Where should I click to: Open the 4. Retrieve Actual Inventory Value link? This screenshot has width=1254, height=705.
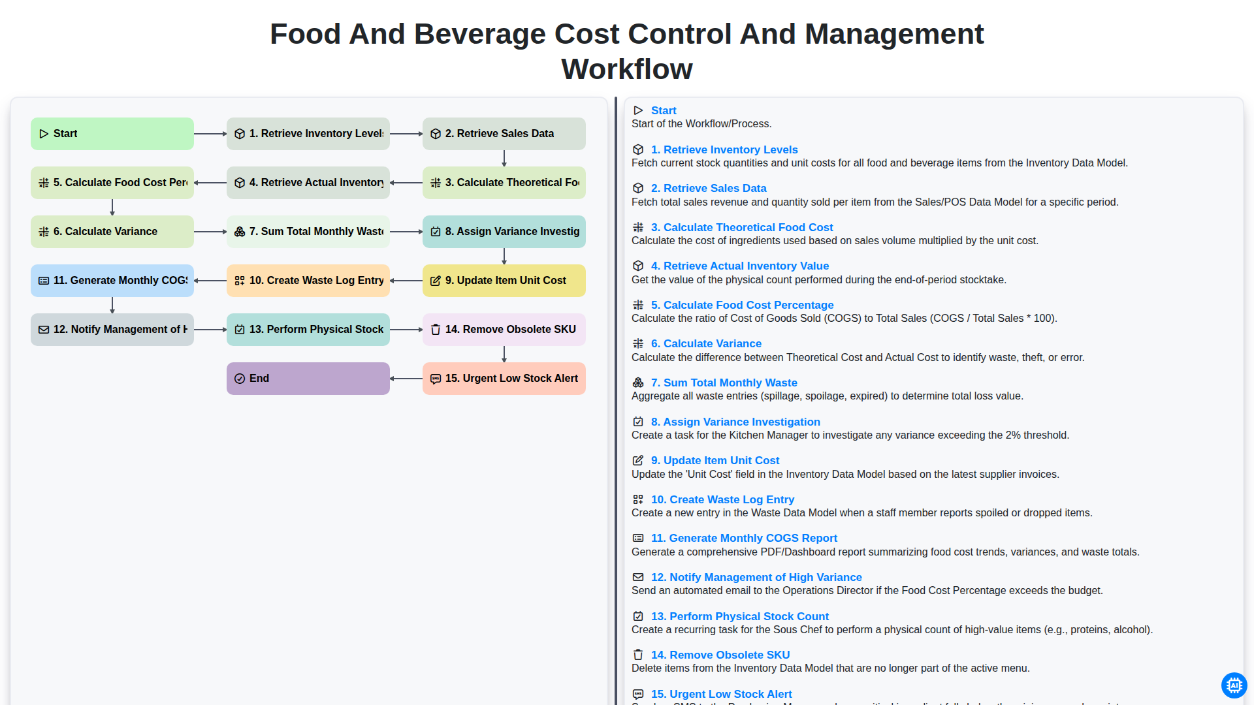(740, 266)
